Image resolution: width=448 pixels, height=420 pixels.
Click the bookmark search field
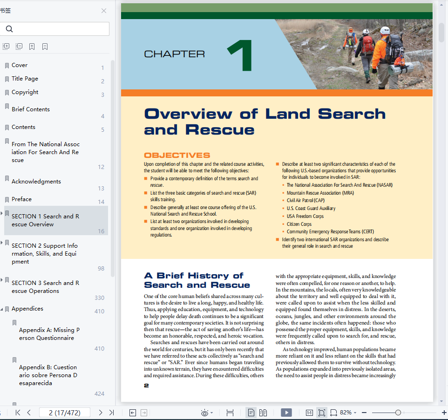point(54,29)
